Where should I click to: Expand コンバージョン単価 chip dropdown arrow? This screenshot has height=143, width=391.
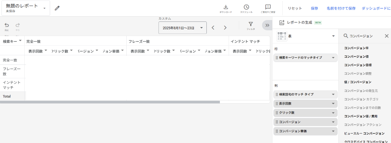click(333, 131)
